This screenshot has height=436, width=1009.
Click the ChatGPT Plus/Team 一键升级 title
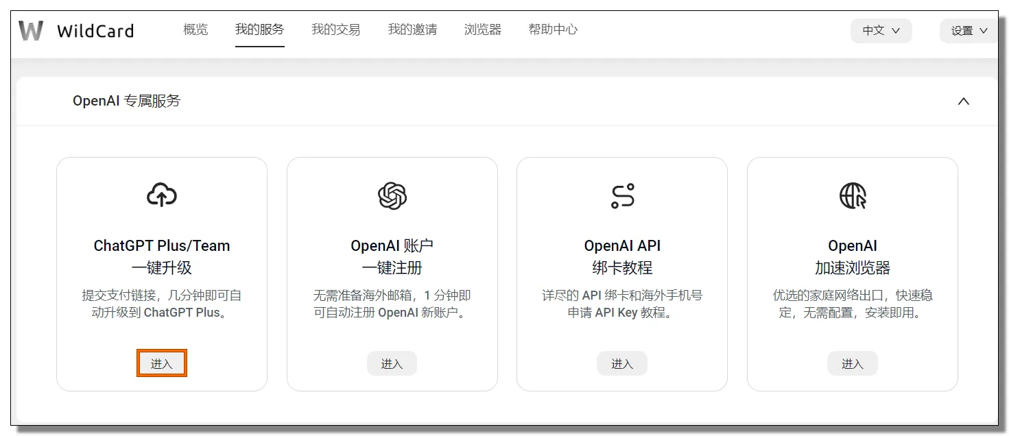point(162,256)
